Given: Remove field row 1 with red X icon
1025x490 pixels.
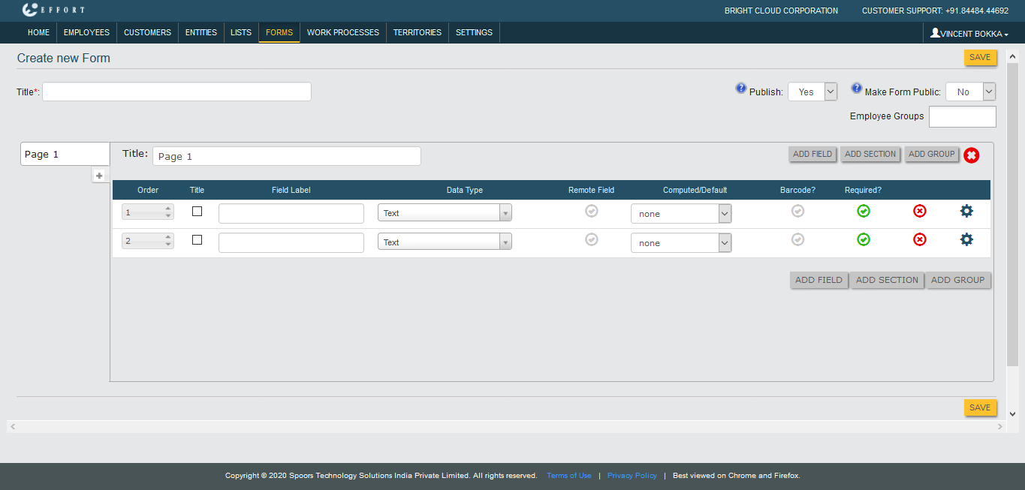Looking at the screenshot, I should (x=920, y=211).
